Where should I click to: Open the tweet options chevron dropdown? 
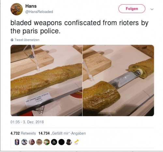point(152,9)
